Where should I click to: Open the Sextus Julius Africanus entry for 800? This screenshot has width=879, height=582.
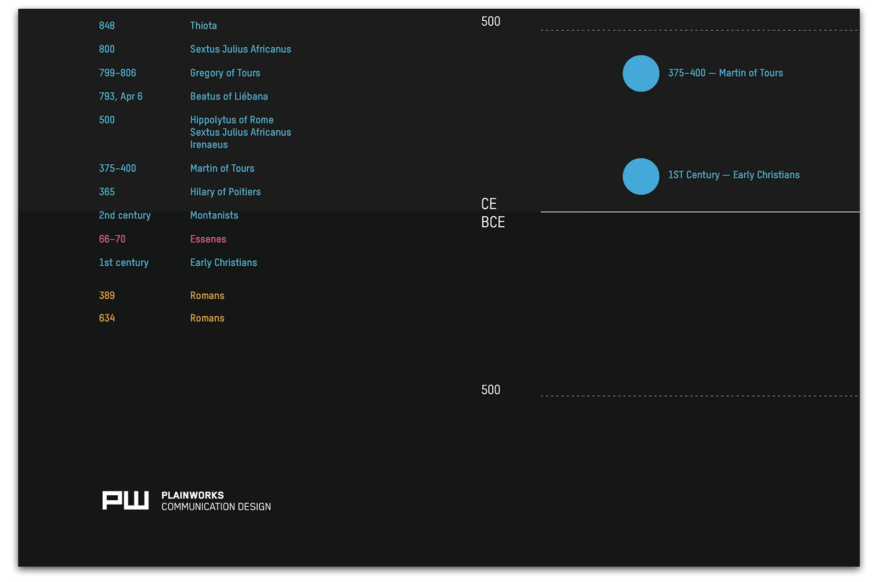pyautogui.click(x=240, y=49)
